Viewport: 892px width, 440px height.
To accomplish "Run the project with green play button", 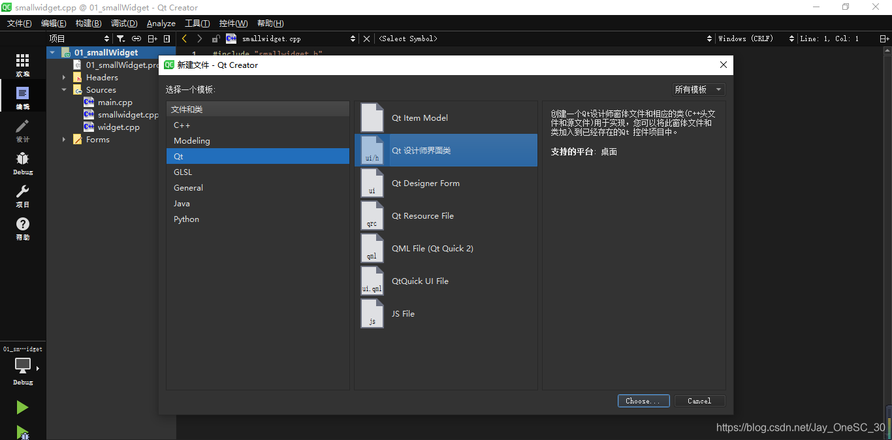I will click(x=23, y=407).
